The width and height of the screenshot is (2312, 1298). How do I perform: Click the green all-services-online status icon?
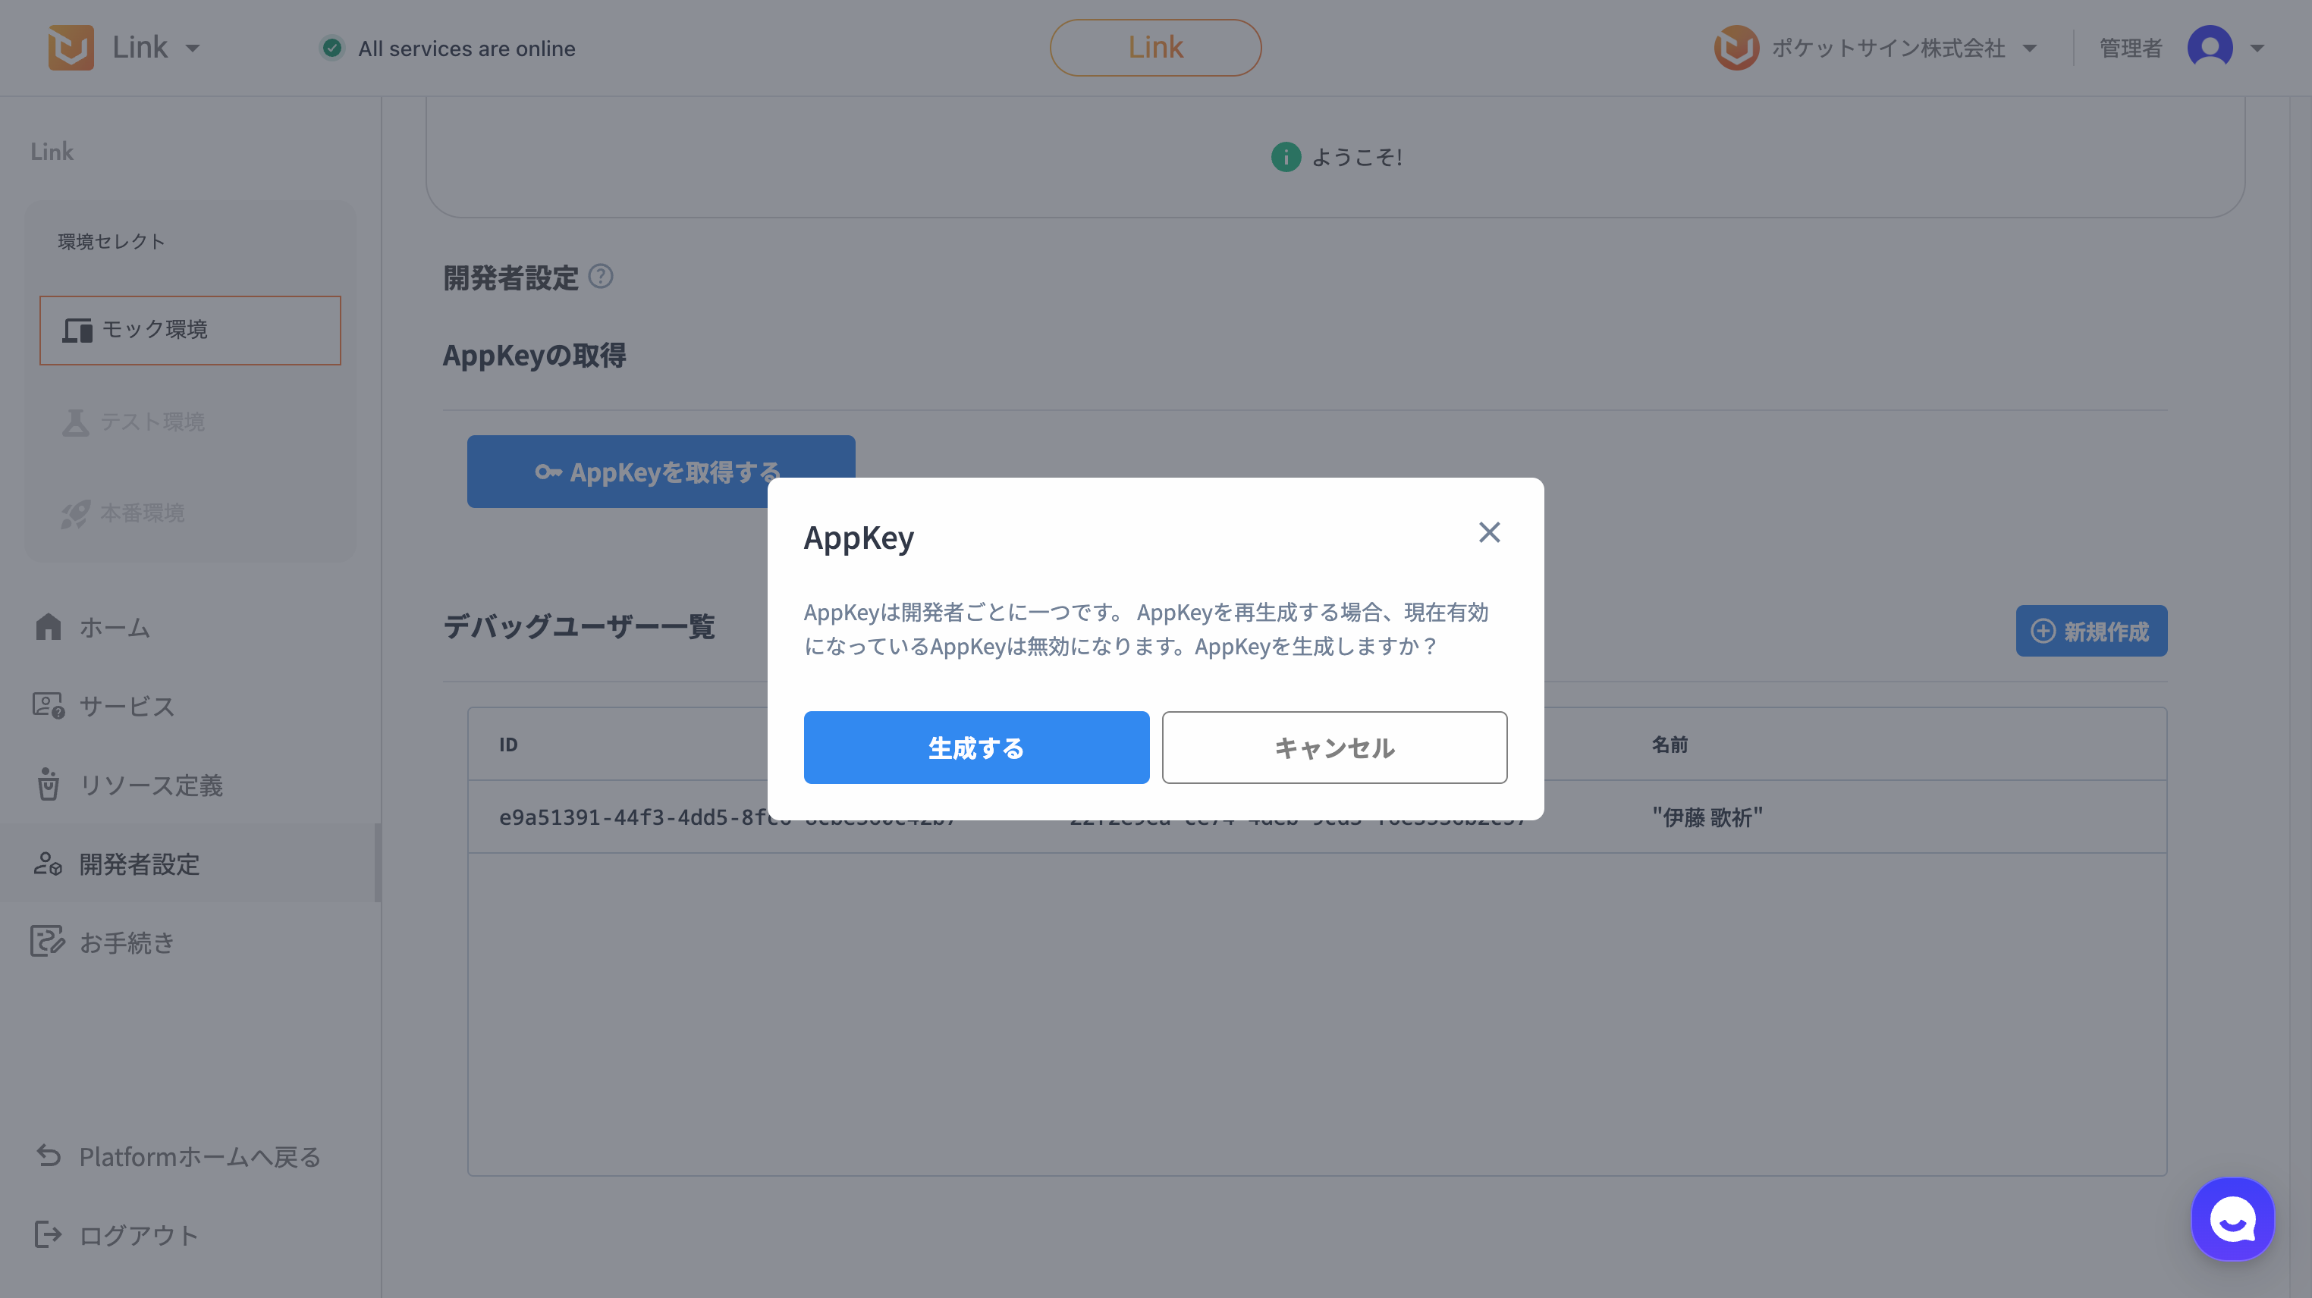click(332, 49)
